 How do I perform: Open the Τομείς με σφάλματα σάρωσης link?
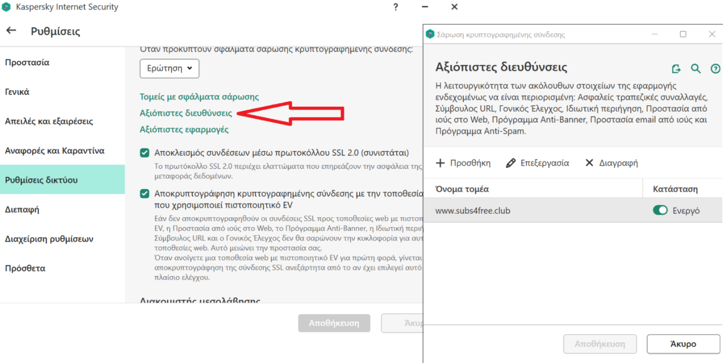pos(199,97)
